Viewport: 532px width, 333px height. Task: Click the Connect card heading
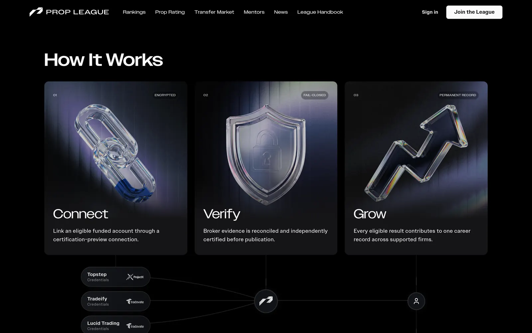coord(80,214)
